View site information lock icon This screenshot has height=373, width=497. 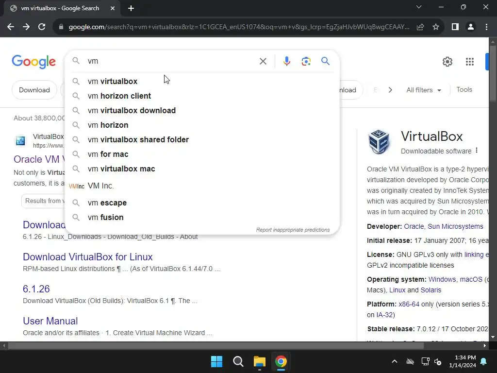pyautogui.click(x=61, y=27)
